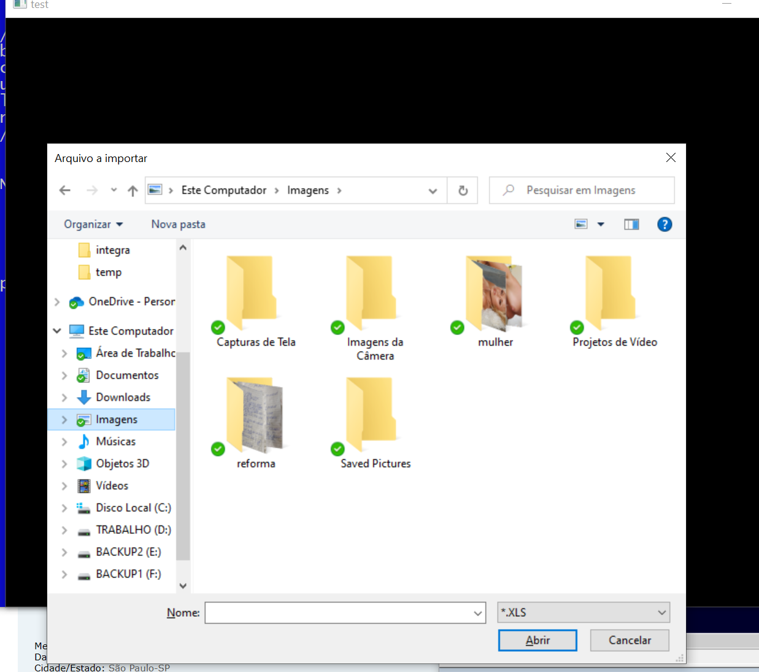Open the *.XLS file type dropdown
This screenshot has height=672, width=759.
point(584,612)
